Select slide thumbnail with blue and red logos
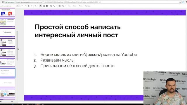 pos(8,12)
